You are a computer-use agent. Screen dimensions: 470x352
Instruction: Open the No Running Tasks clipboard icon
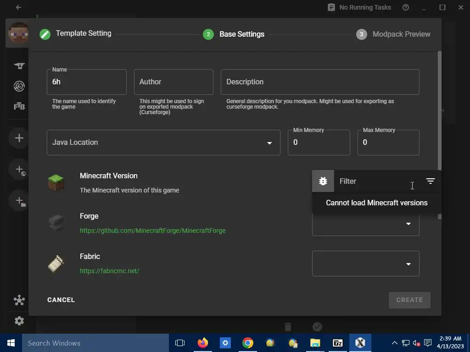[331, 7]
